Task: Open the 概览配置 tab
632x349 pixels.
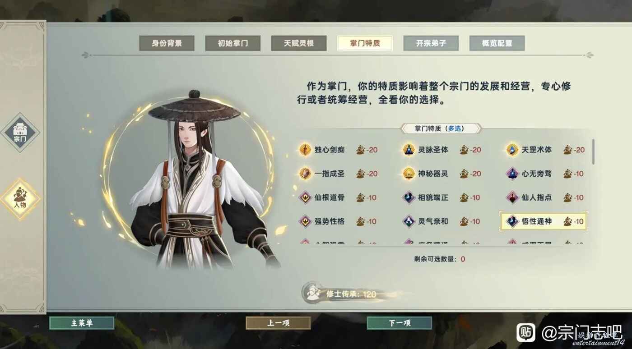Action: pos(497,43)
